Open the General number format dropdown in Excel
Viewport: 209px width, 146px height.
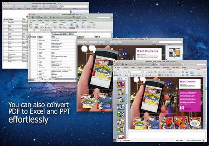[67, 25]
